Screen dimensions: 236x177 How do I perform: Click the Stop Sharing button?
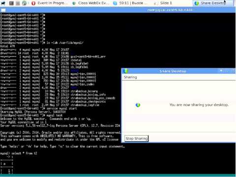point(137,139)
